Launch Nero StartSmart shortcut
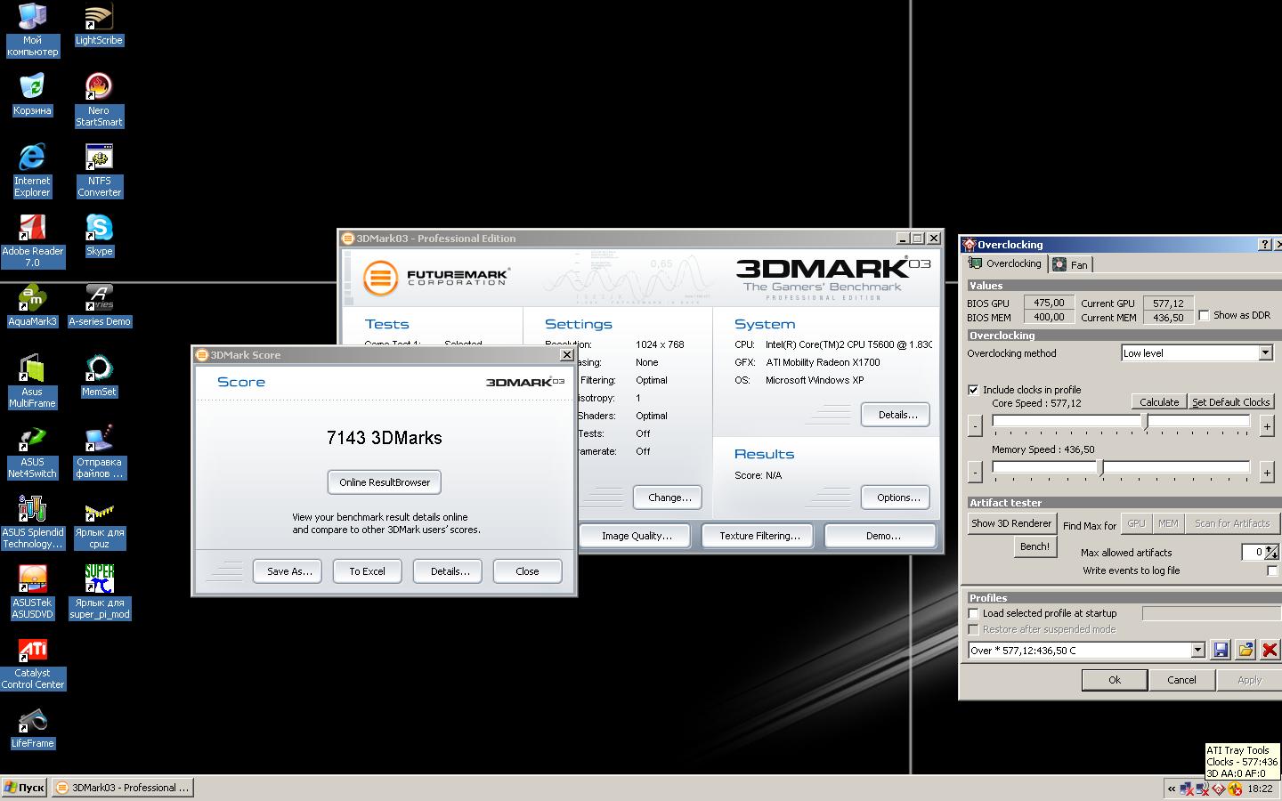Image resolution: width=1282 pixels, height=801 pixels. tap(99, 101)
